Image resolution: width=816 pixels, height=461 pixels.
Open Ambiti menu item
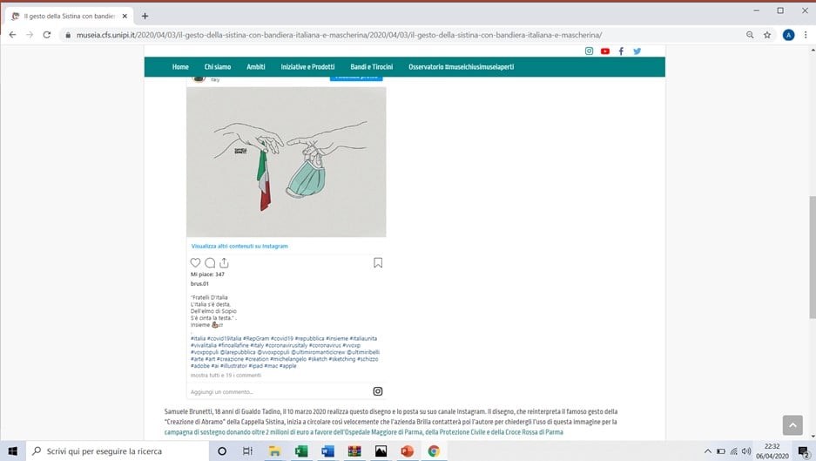(255, 67)
